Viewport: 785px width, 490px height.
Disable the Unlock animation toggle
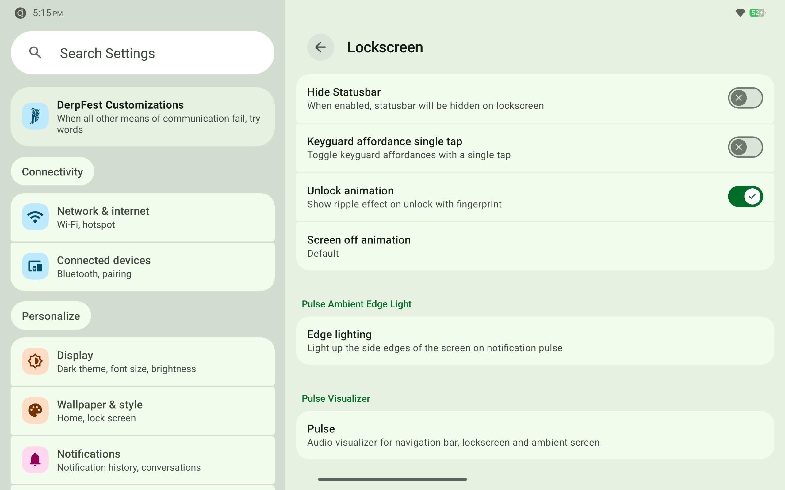tap(745, 196)
